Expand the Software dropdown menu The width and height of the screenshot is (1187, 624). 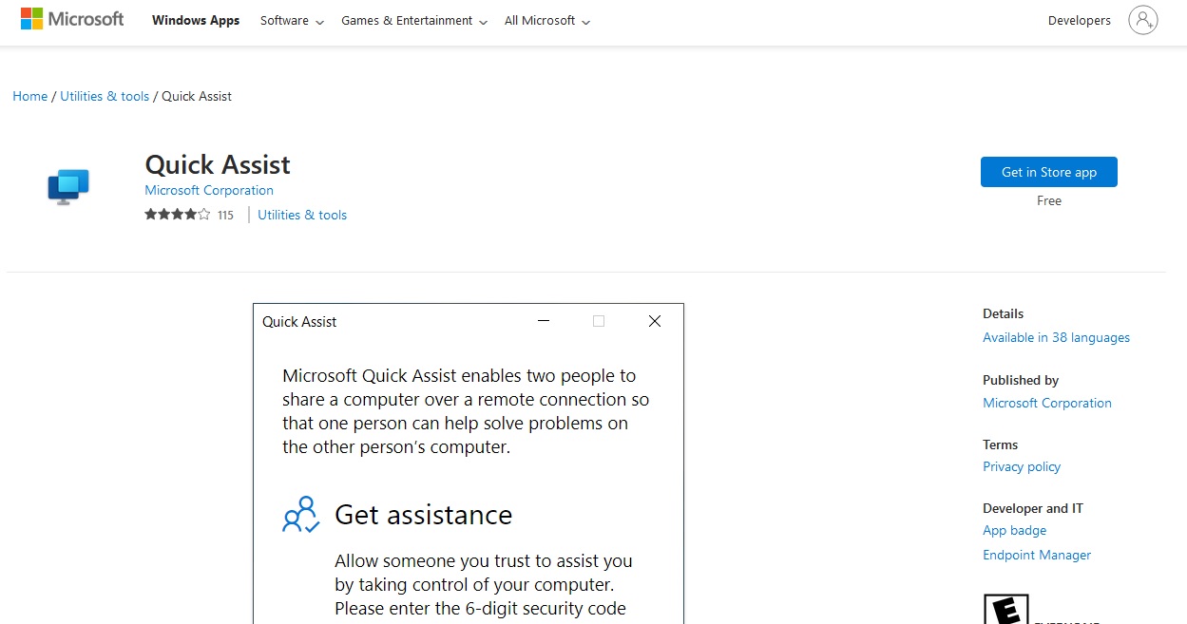point(290,20)
